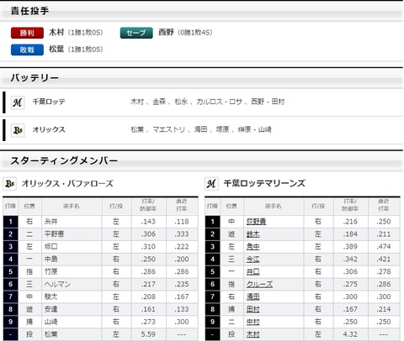Open player link 荻野貴
The image size is (404, 341).
pos(256,222)
